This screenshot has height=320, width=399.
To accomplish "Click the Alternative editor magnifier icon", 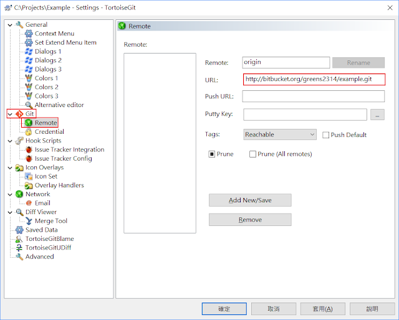I will tap(29, 105).
